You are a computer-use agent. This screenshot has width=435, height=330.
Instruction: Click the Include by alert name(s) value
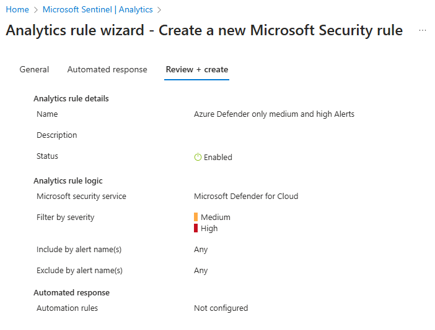click(201, 250)
